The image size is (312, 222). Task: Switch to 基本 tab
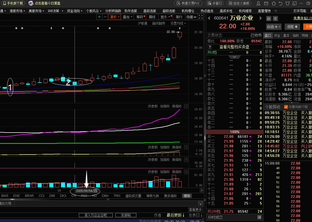[x=286, y=35]
